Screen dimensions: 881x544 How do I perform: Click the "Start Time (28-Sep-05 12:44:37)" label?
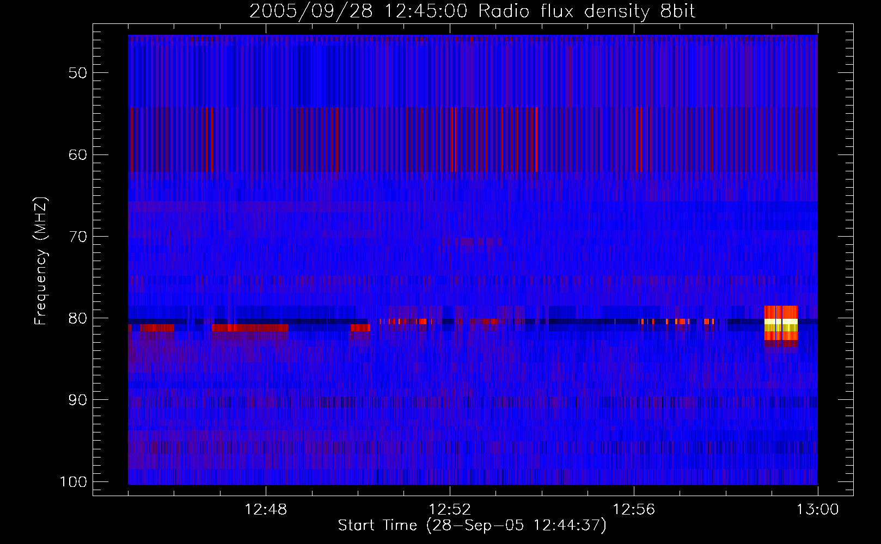coord(472,526)
